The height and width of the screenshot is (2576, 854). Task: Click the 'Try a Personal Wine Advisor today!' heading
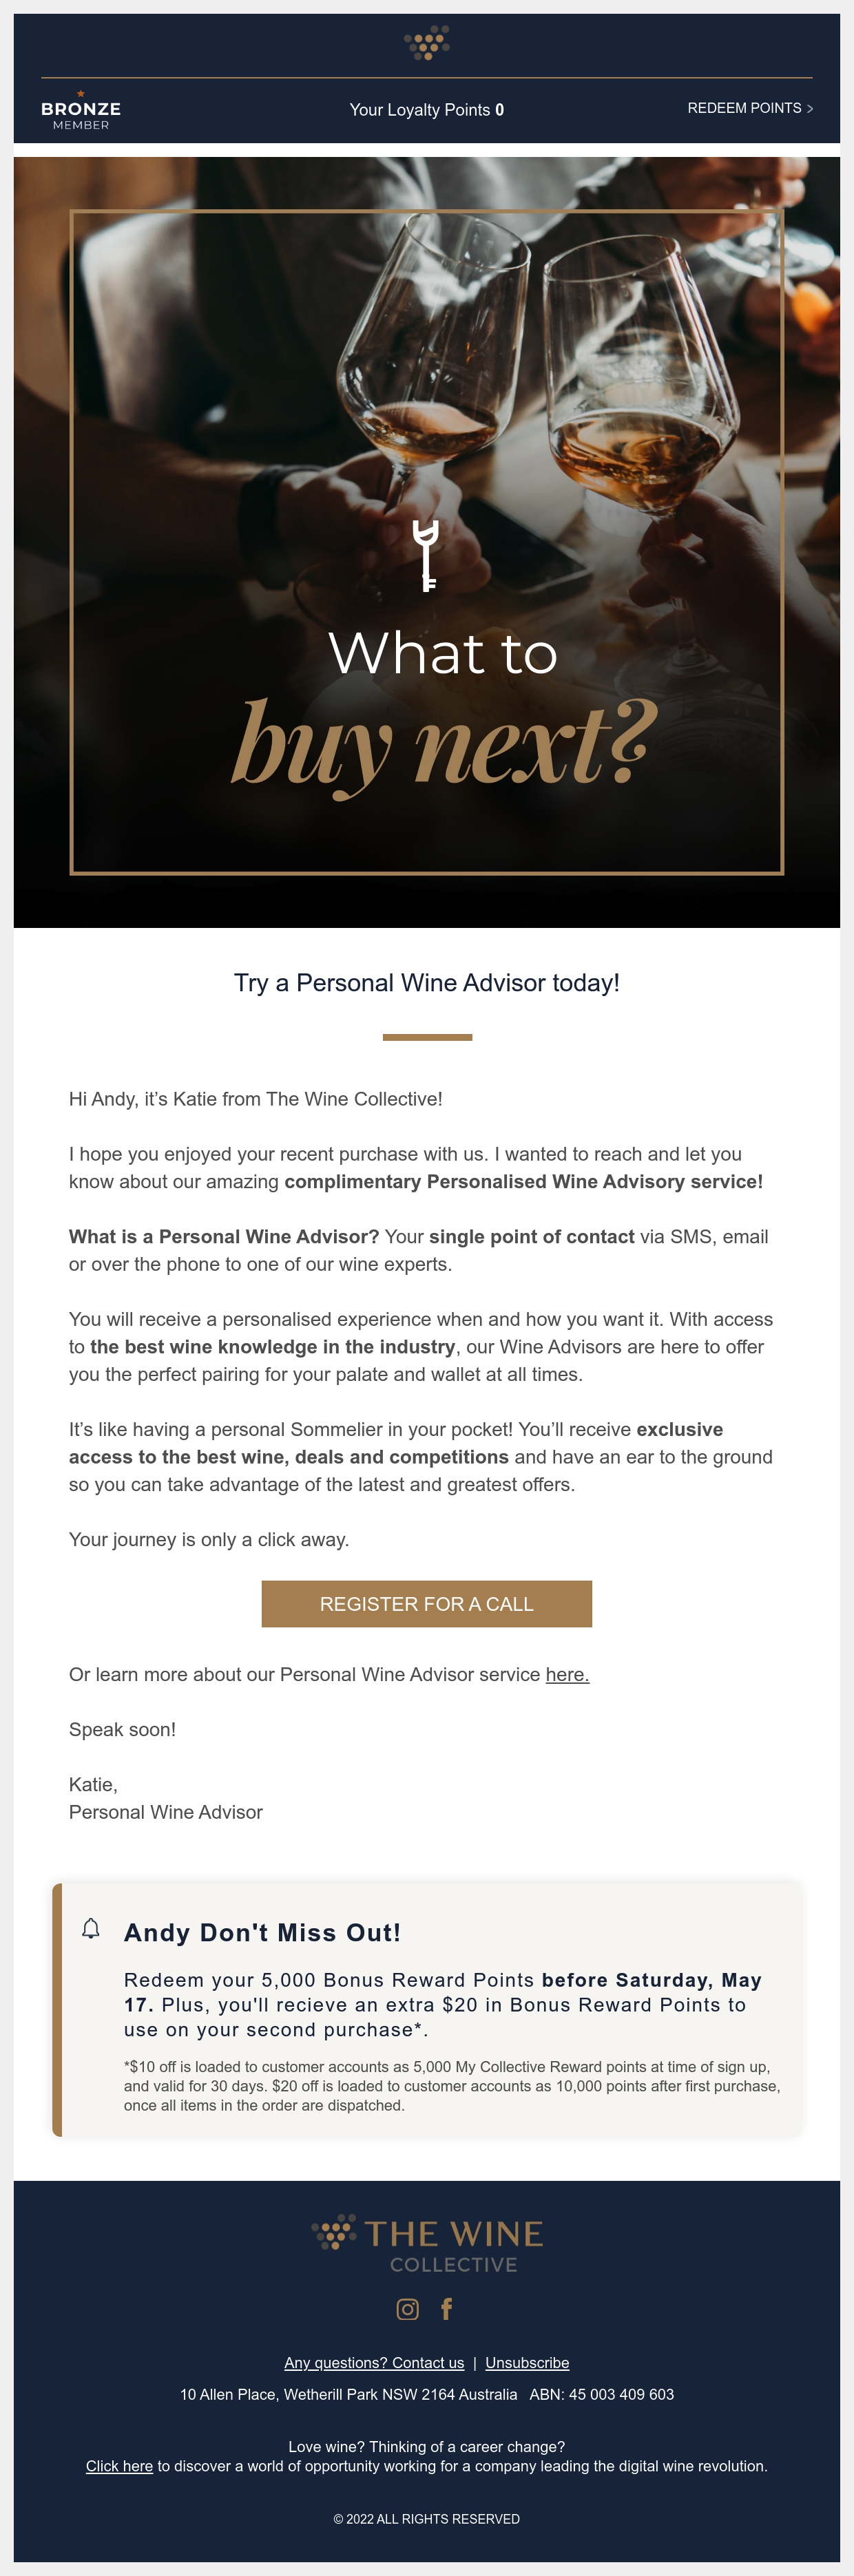(x=427, y=983)
